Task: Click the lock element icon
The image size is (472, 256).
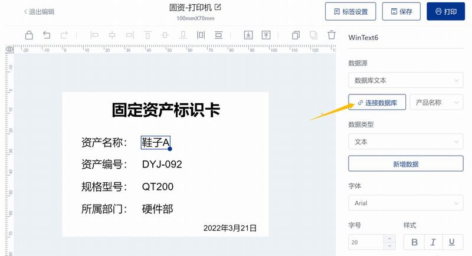Action: click(29, 35)
